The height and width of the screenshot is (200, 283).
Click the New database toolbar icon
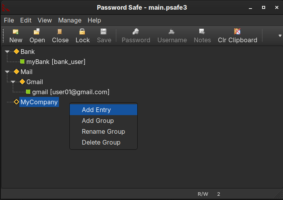[16, 32]
